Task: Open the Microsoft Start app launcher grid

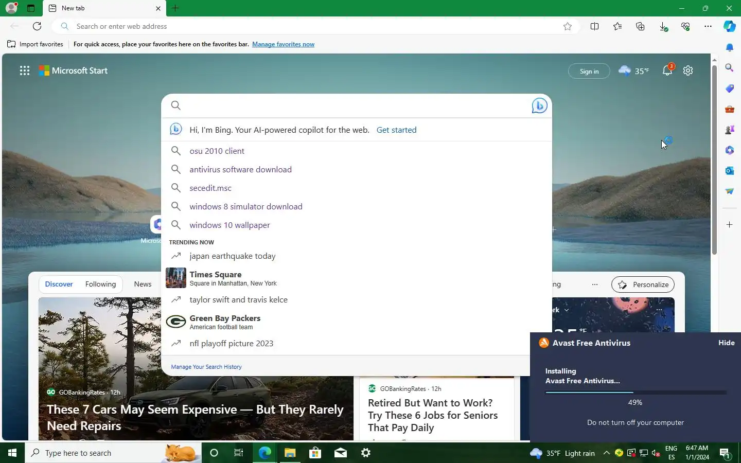Action: (x=25, y=71)
